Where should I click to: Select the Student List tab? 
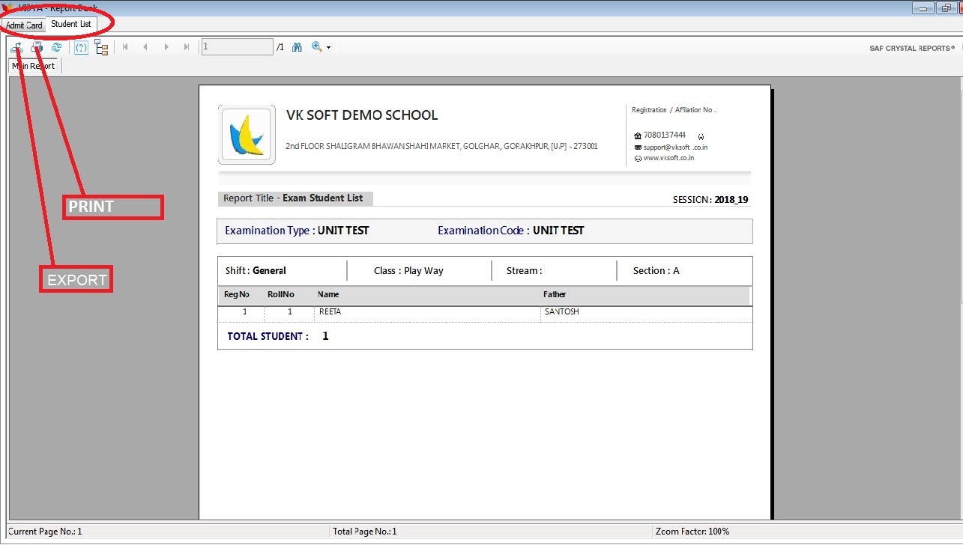click(71, 24)
